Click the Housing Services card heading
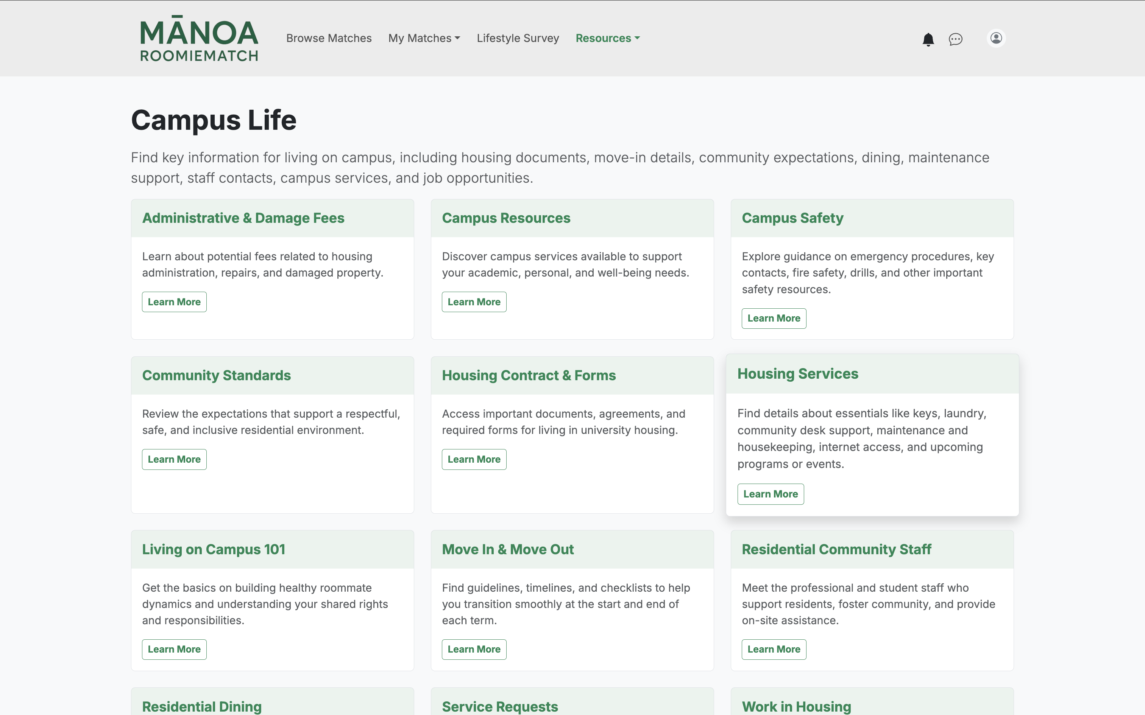This screenshot has width=1145, height=715. click(797, 374)
